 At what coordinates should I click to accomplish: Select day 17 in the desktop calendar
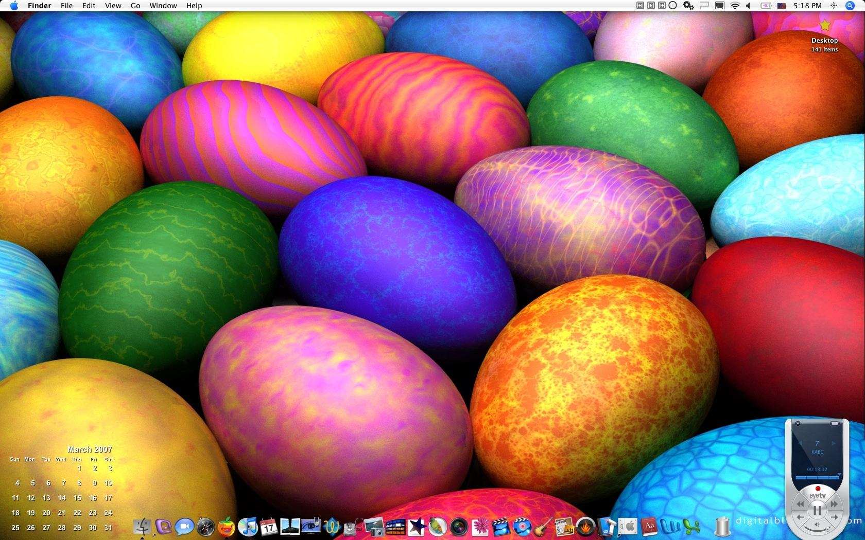click(108, 498)
